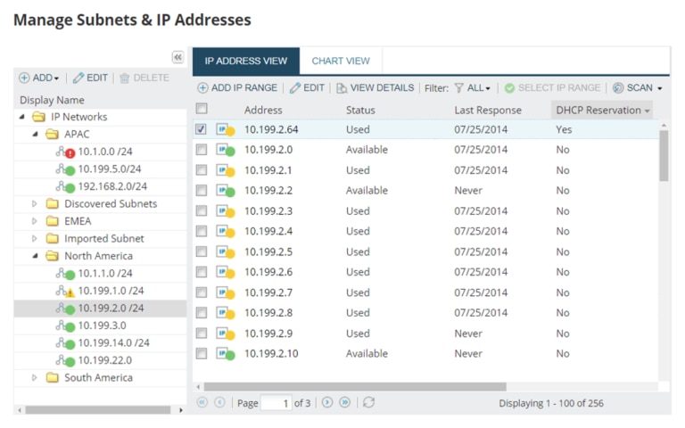Screen dimensions: 685x428
Task: Expand the EMEA folder in the tree
Action: pos(36,221)
